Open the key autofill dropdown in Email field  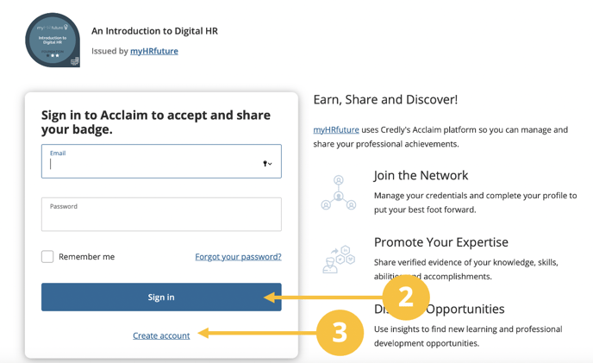pyautogui.click(x=267, y=163)
